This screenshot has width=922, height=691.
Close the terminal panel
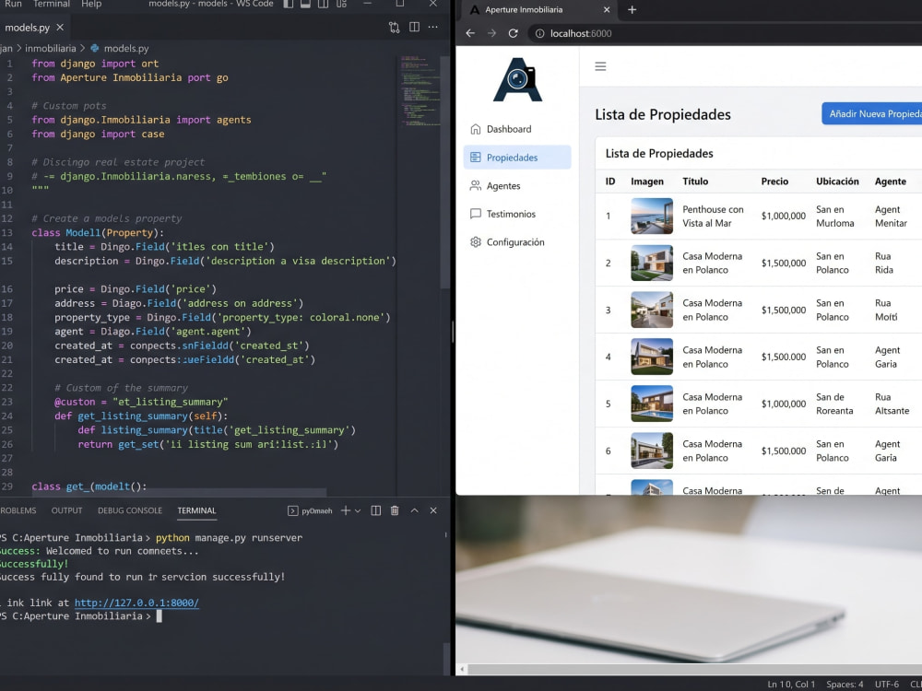click(x=433, y=510)
